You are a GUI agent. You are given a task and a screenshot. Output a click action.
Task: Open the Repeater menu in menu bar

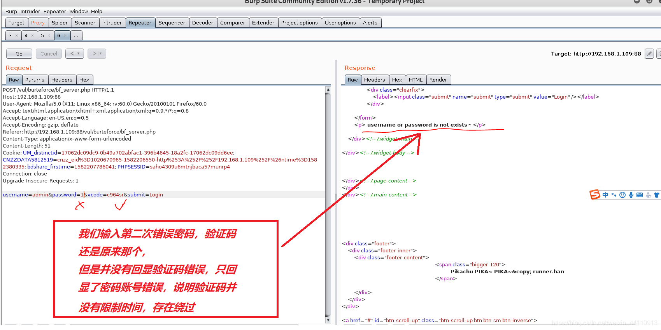[55, 11]
